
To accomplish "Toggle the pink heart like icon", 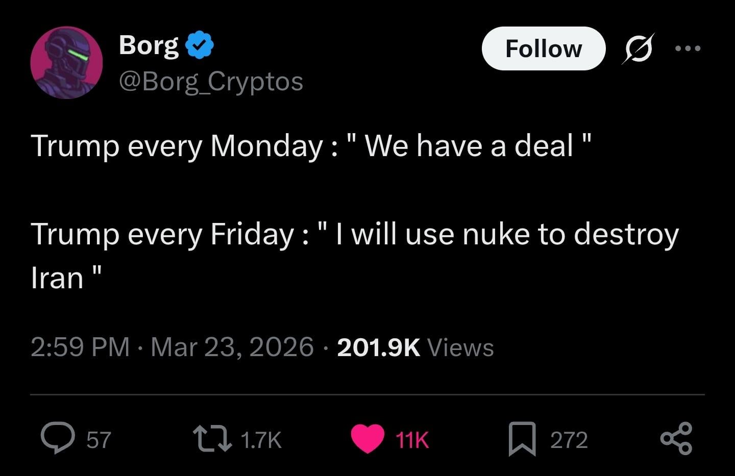I will 367,439.
